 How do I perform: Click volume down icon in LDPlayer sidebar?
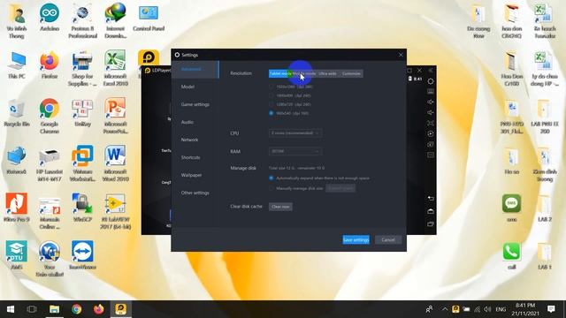[431, 112]
